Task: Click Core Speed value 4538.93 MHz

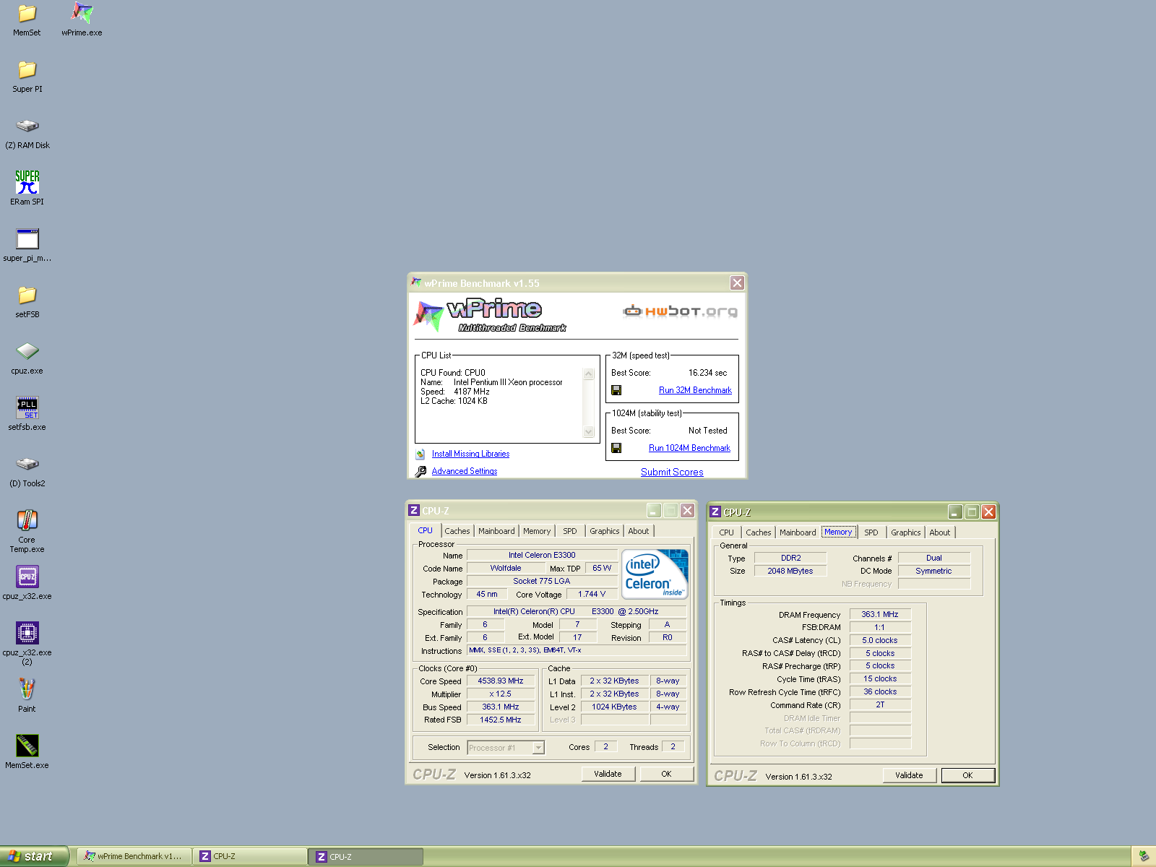Action: [500, 681]
